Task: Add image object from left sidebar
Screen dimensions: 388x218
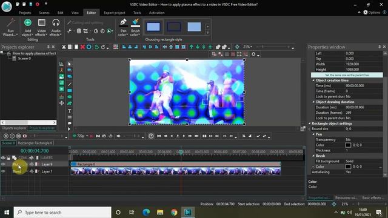Action: [x=61, y=76]
